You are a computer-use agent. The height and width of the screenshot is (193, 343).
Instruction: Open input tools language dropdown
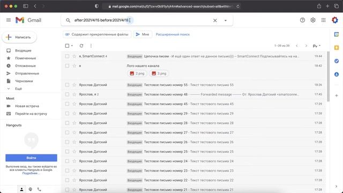click(317, 46)
